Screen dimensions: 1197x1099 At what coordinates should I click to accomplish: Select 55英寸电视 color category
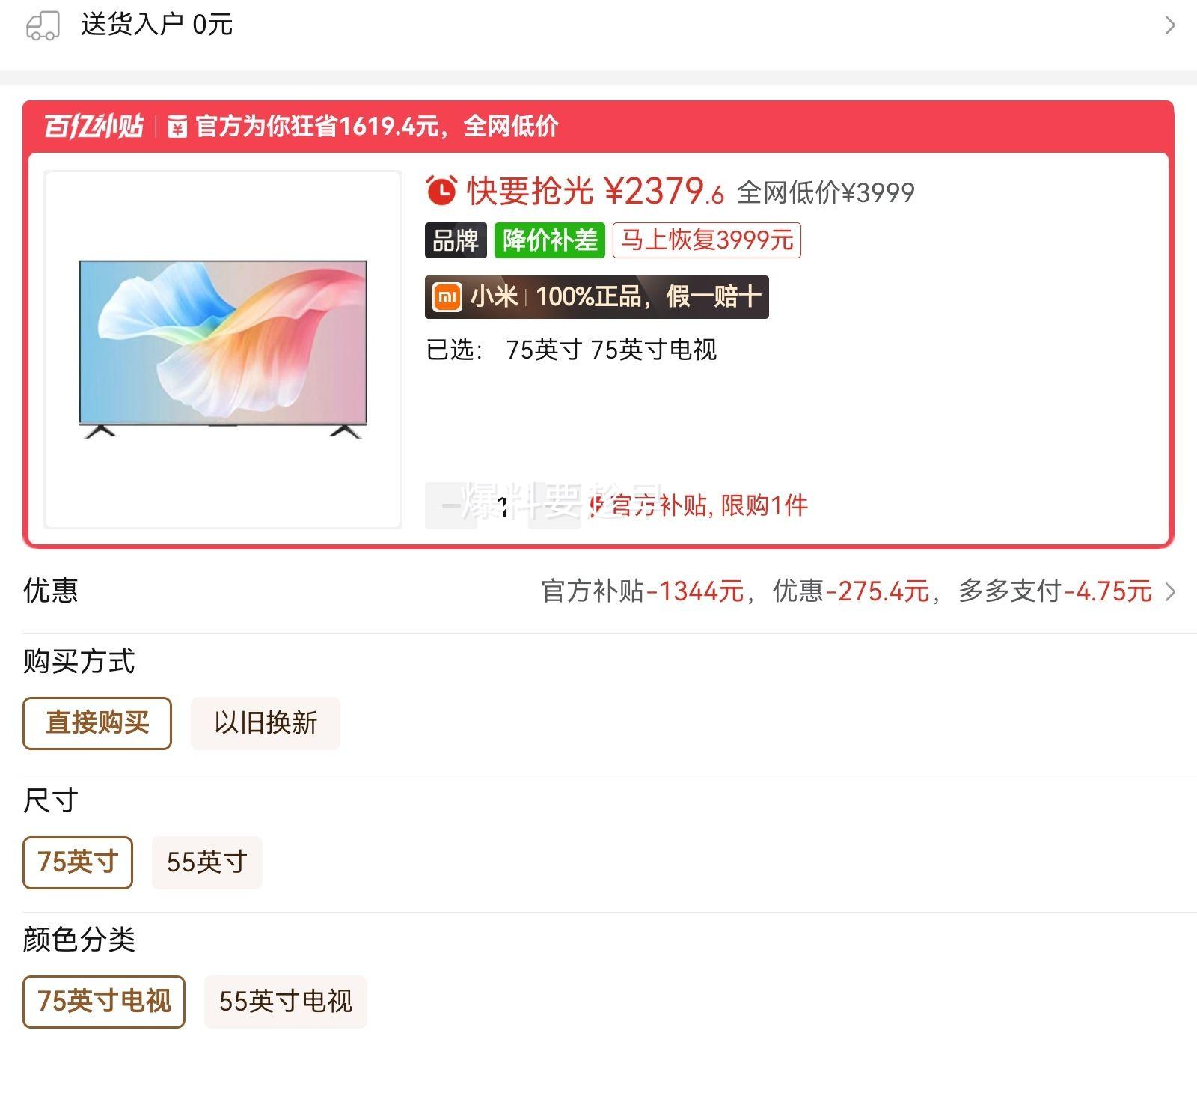pyautogui.click(x=285, y=1002)
